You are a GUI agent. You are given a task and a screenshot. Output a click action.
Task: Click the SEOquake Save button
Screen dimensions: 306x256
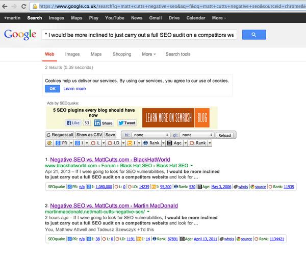tap(110, 135)
